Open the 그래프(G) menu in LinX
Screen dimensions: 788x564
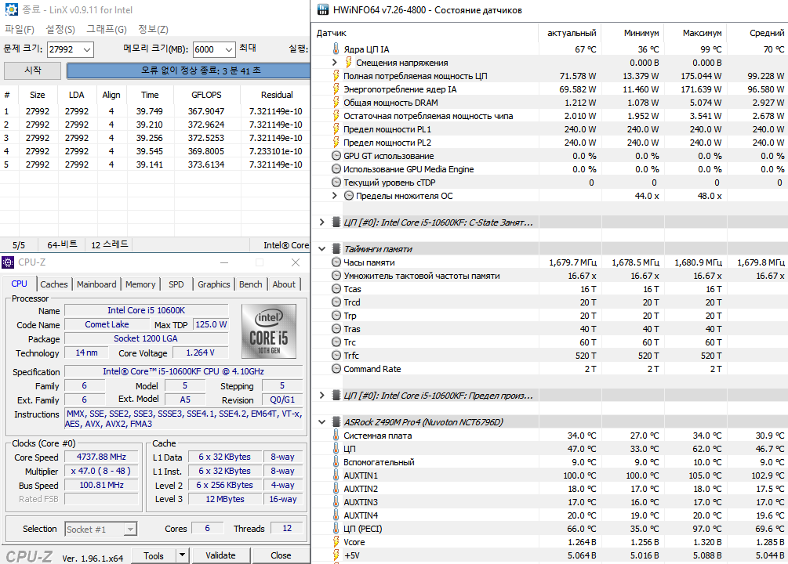(x=106, y=29)
